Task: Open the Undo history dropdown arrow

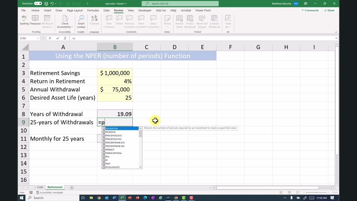Action: coord(56,4)
